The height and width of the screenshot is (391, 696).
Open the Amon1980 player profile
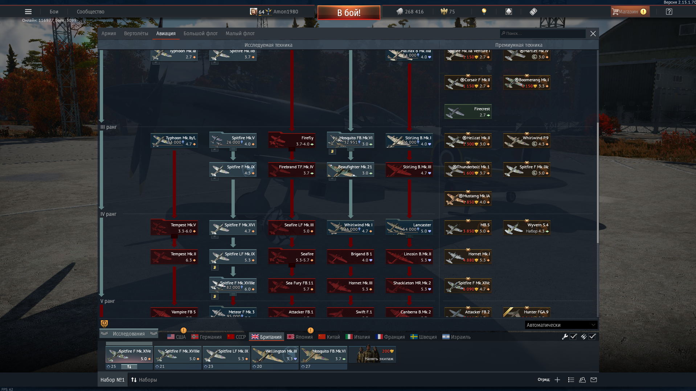286,12
